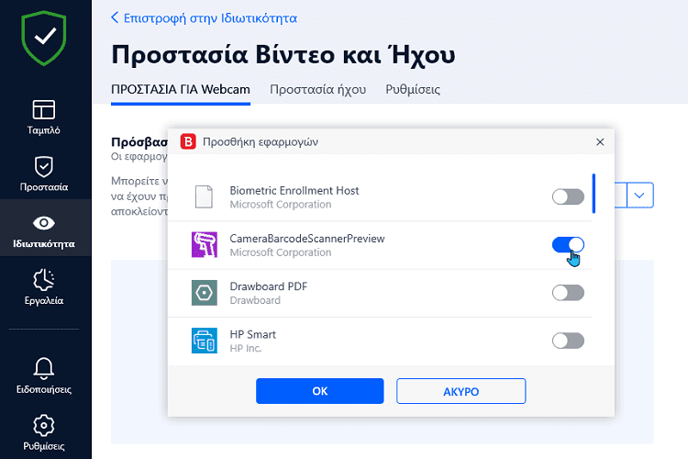Enable Drawboard PDF toggle

(568, 293)
